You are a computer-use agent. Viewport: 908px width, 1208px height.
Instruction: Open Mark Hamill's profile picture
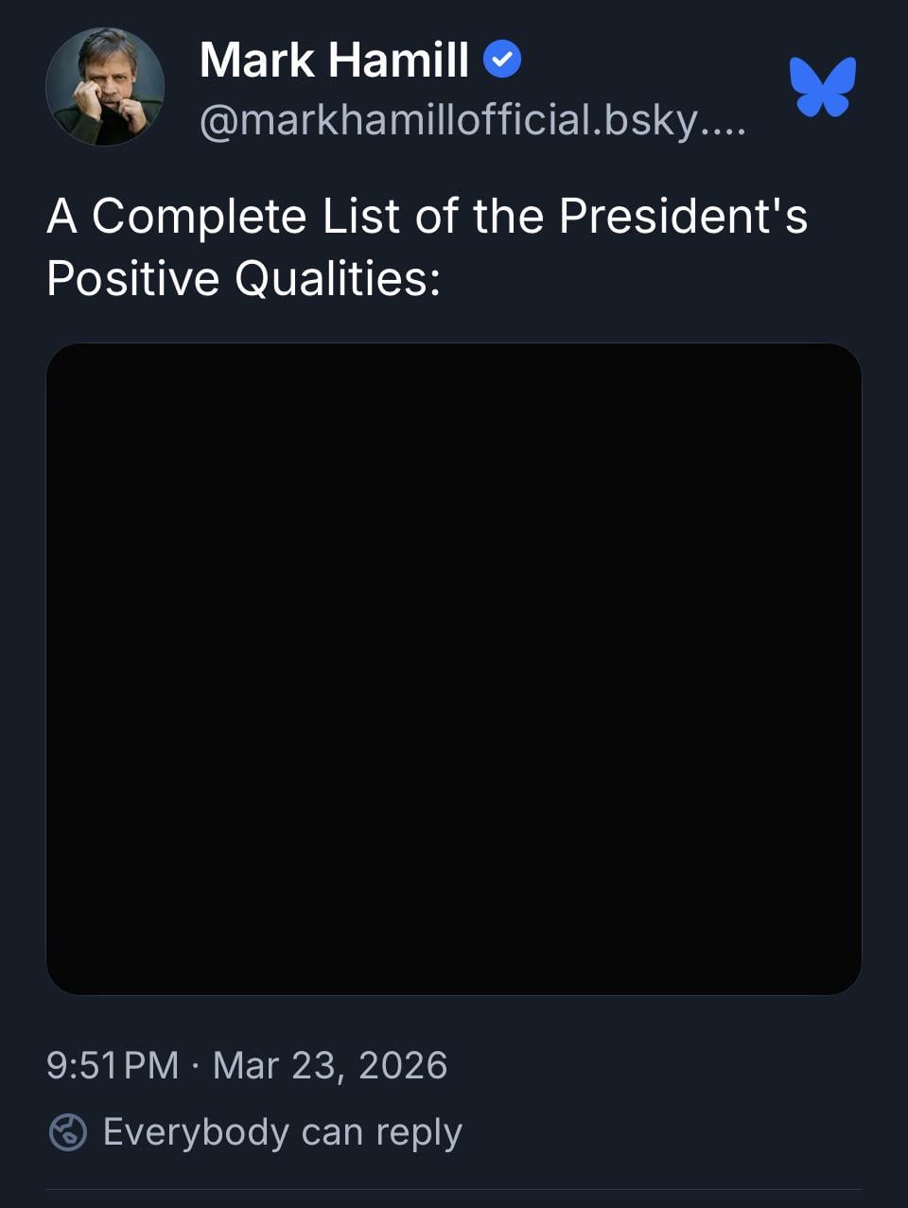pos(105,87)
